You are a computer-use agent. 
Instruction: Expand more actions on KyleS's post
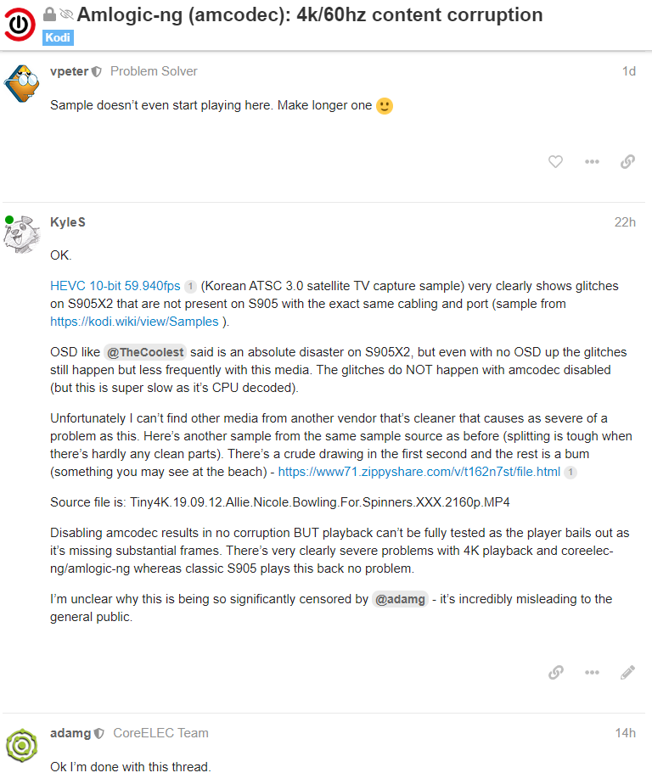[x=592, y=672]
